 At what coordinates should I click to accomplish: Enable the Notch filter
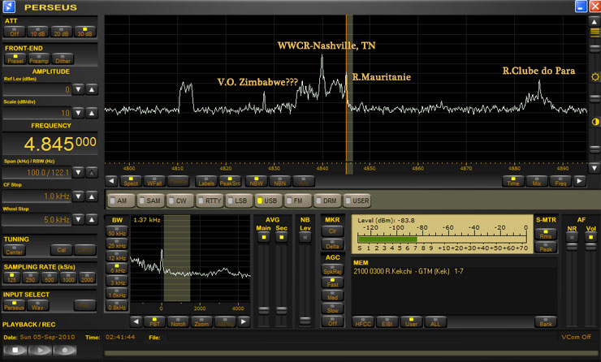178,322
